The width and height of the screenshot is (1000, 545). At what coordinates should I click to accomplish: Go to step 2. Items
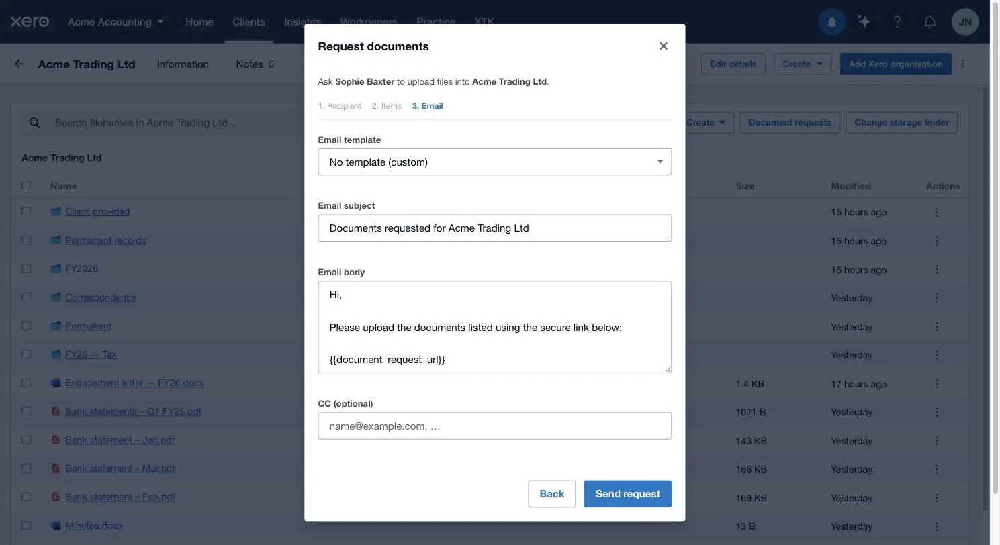(x=386, y=106)
